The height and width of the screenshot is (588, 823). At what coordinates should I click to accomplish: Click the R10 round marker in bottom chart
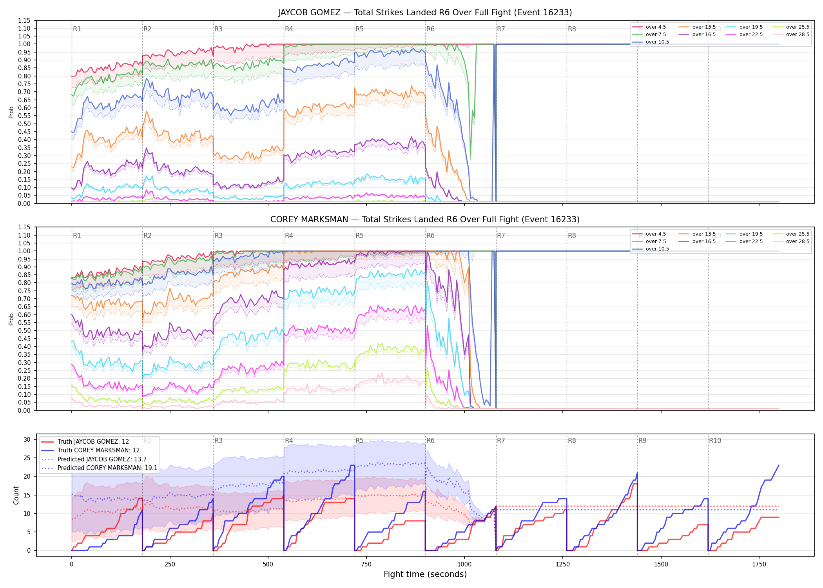[x=715, y=441]
